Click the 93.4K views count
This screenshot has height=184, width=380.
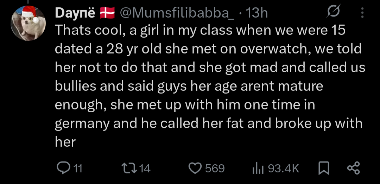[x=283, y=169]
